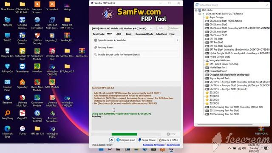Launch Qualcomm Module shortcut
Viewport: 272px width, 153px height.
[x=37, y=101]
